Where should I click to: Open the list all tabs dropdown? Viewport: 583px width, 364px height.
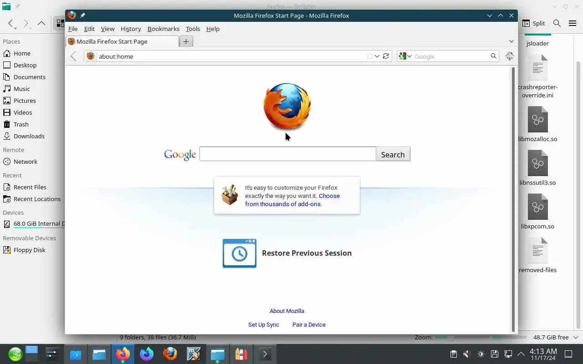pyautogui.click(x=511, y=41)
